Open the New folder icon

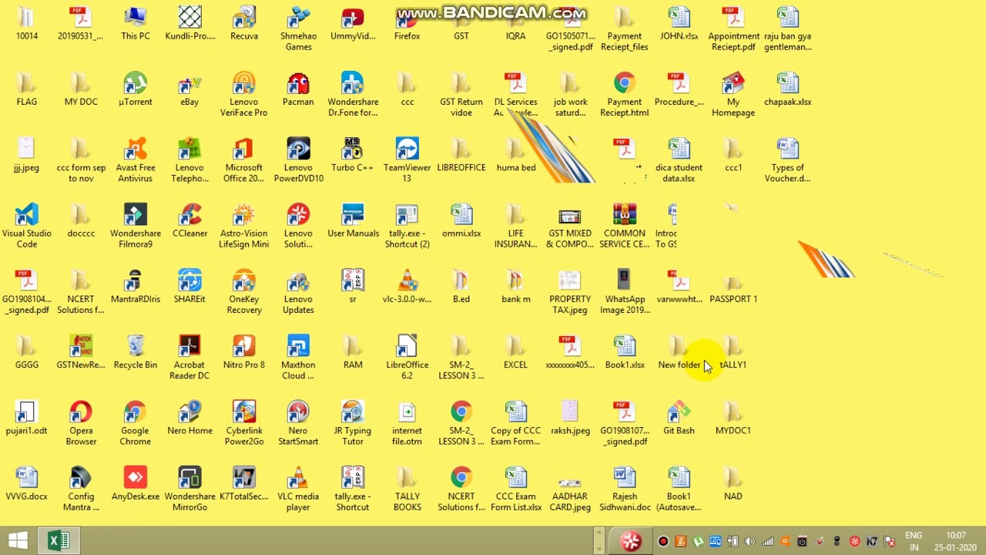click(679, 352)
